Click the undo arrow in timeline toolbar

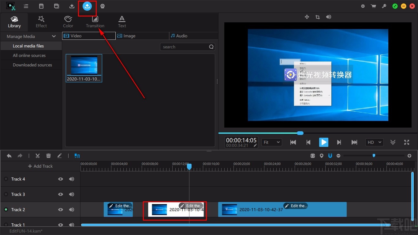click(x=9, y=156)
